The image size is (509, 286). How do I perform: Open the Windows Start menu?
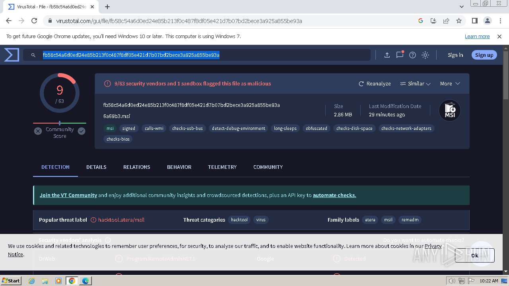(x=11, y=280)
